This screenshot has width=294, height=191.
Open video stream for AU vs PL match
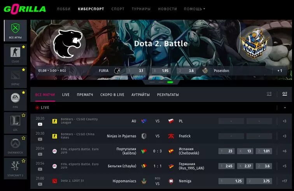(40, 124)
